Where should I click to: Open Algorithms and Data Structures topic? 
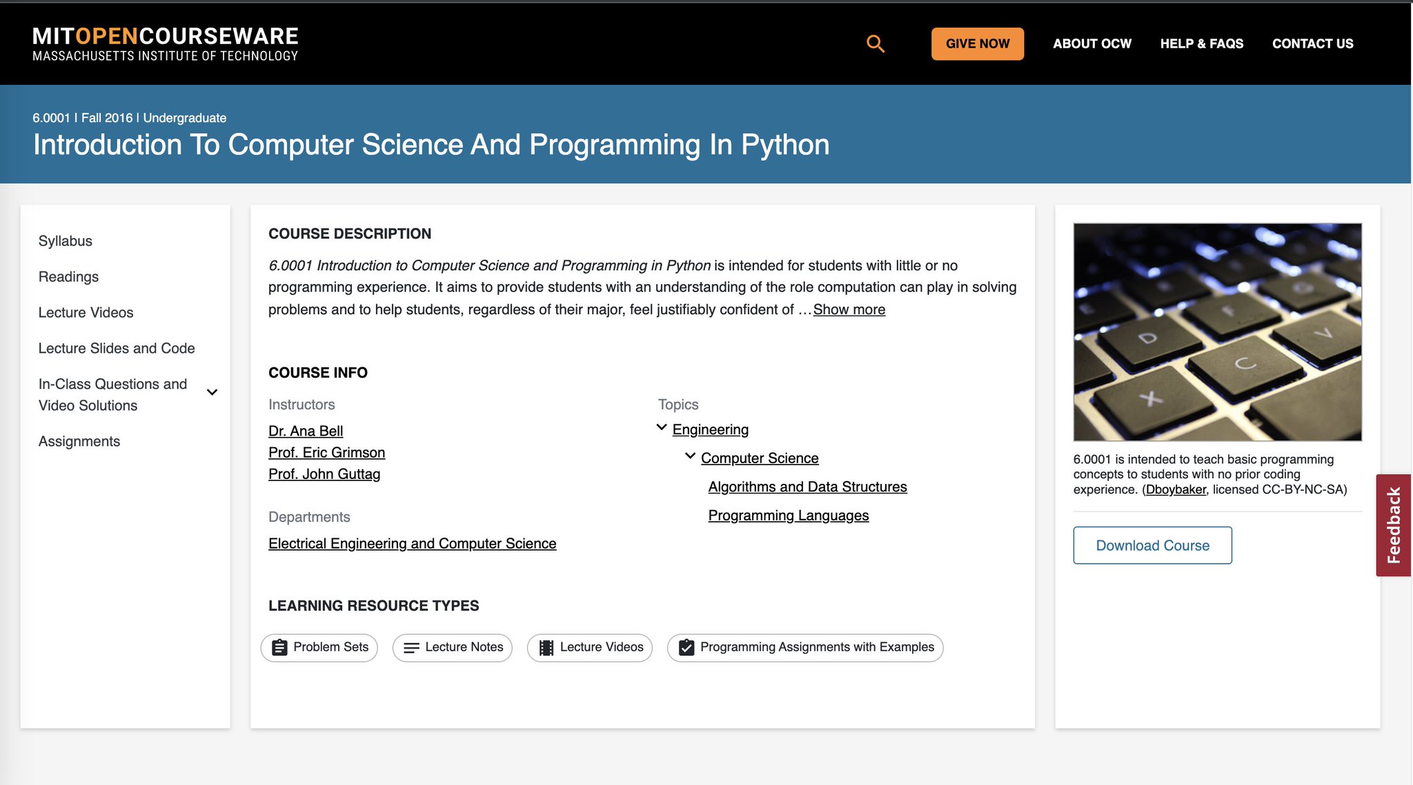(x=807, y=487)
